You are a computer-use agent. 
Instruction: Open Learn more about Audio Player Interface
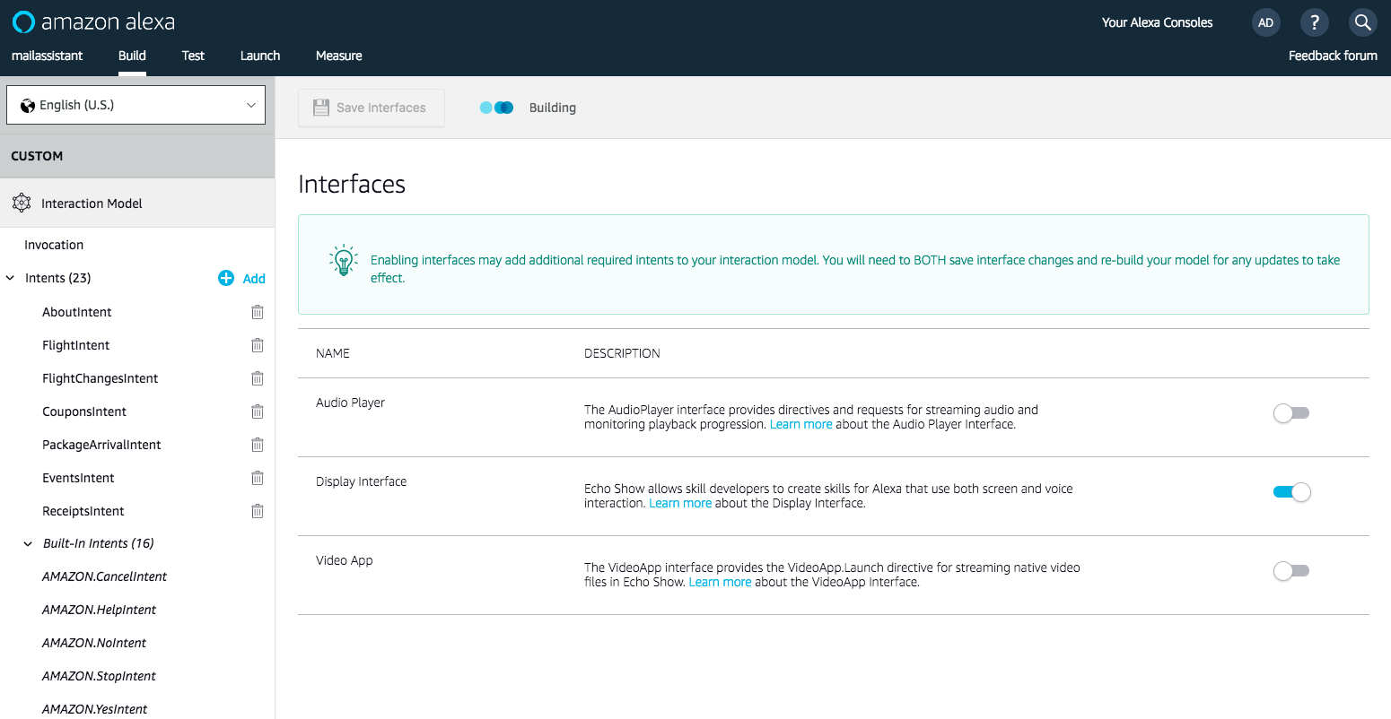coord(800,424)
